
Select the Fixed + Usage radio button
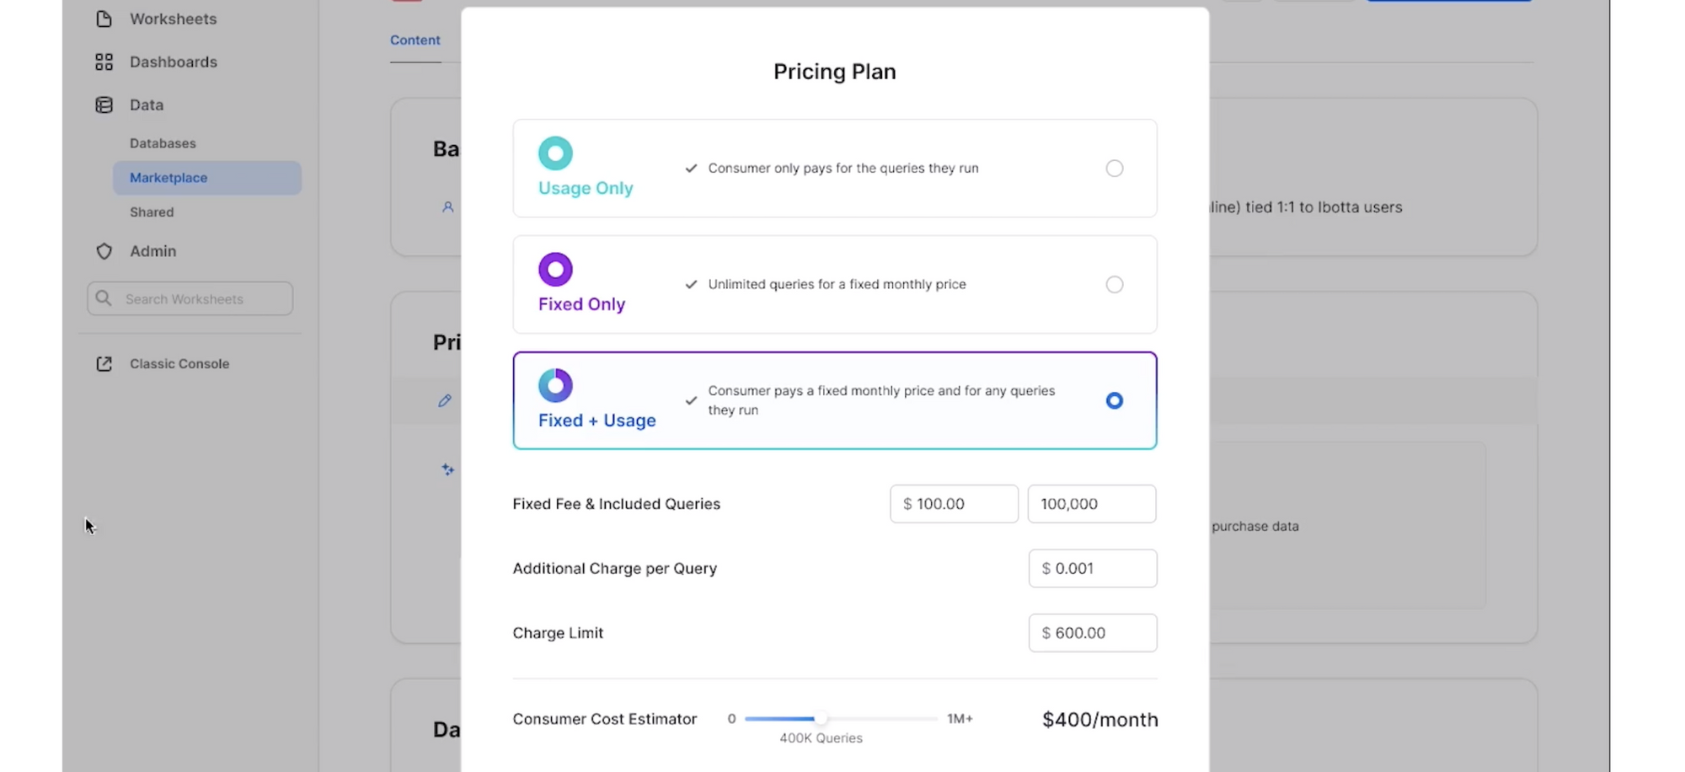click(1114, 401)
